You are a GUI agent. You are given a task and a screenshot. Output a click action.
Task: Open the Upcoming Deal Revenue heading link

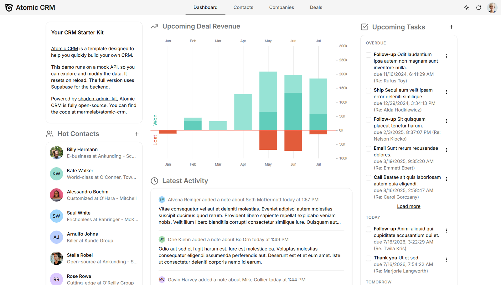click(201, 26)
